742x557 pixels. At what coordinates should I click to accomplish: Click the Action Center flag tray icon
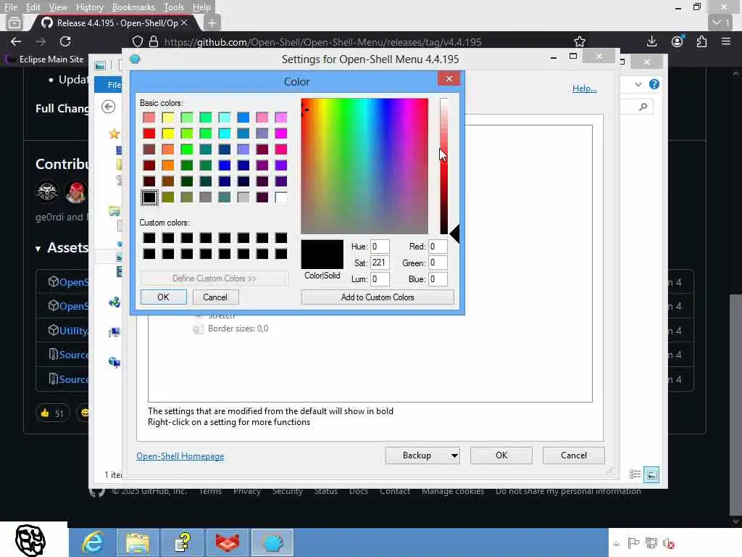coord(633,542)
